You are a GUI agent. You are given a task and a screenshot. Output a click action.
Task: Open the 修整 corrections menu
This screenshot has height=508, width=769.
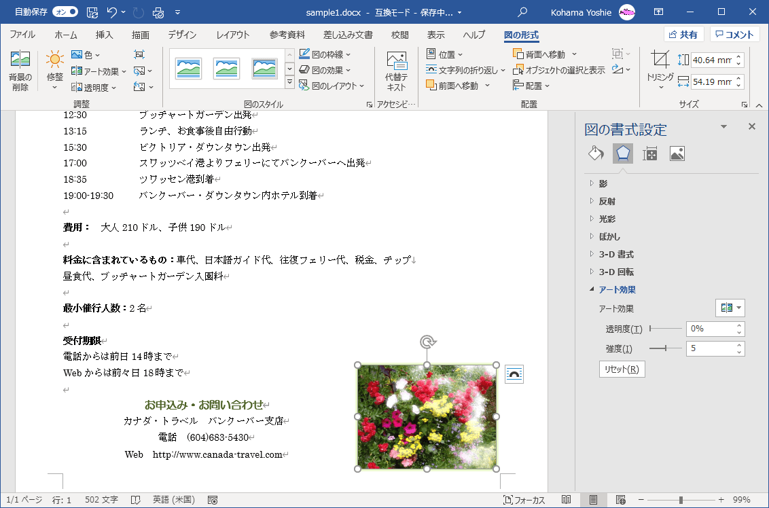click(x=54, y=71)
